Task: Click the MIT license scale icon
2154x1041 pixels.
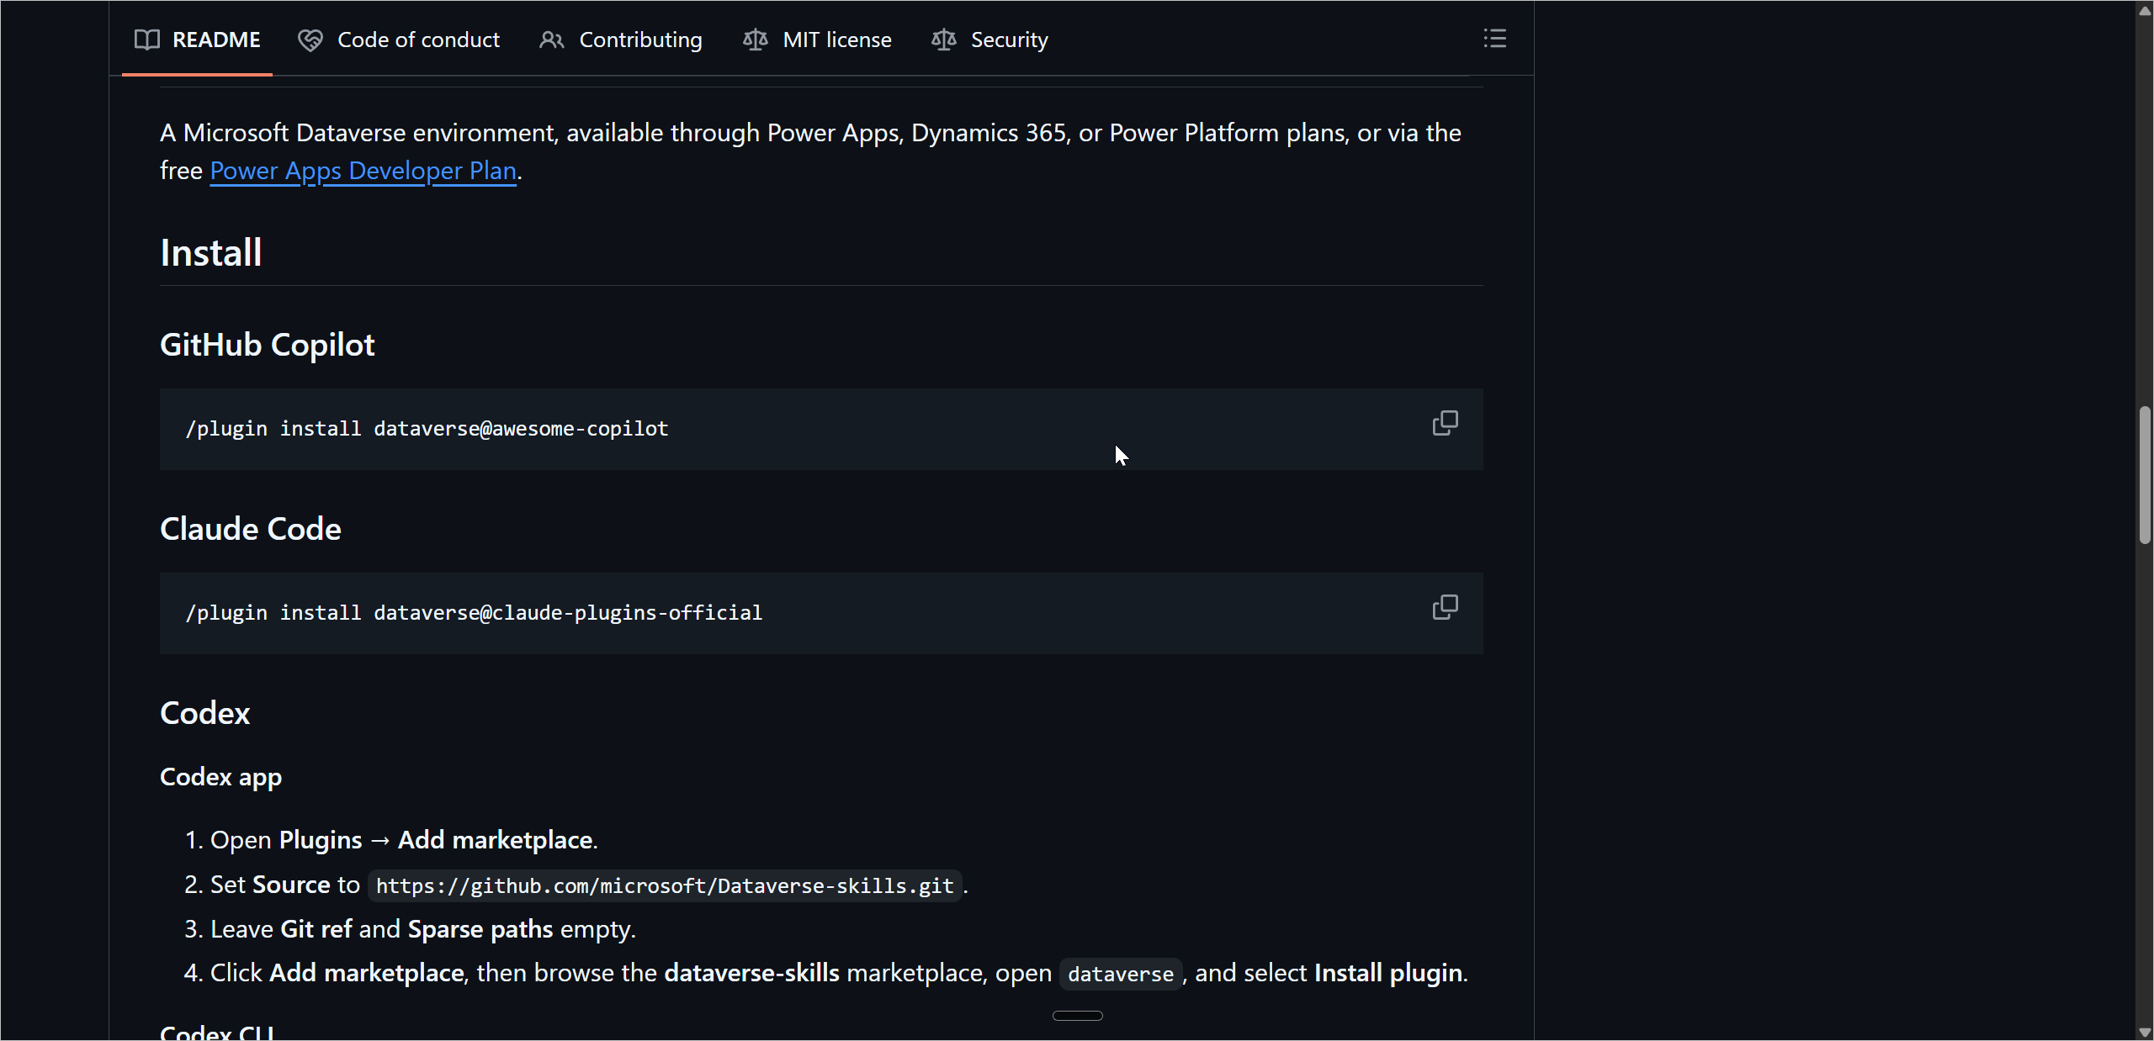Action: pos(756,40)
